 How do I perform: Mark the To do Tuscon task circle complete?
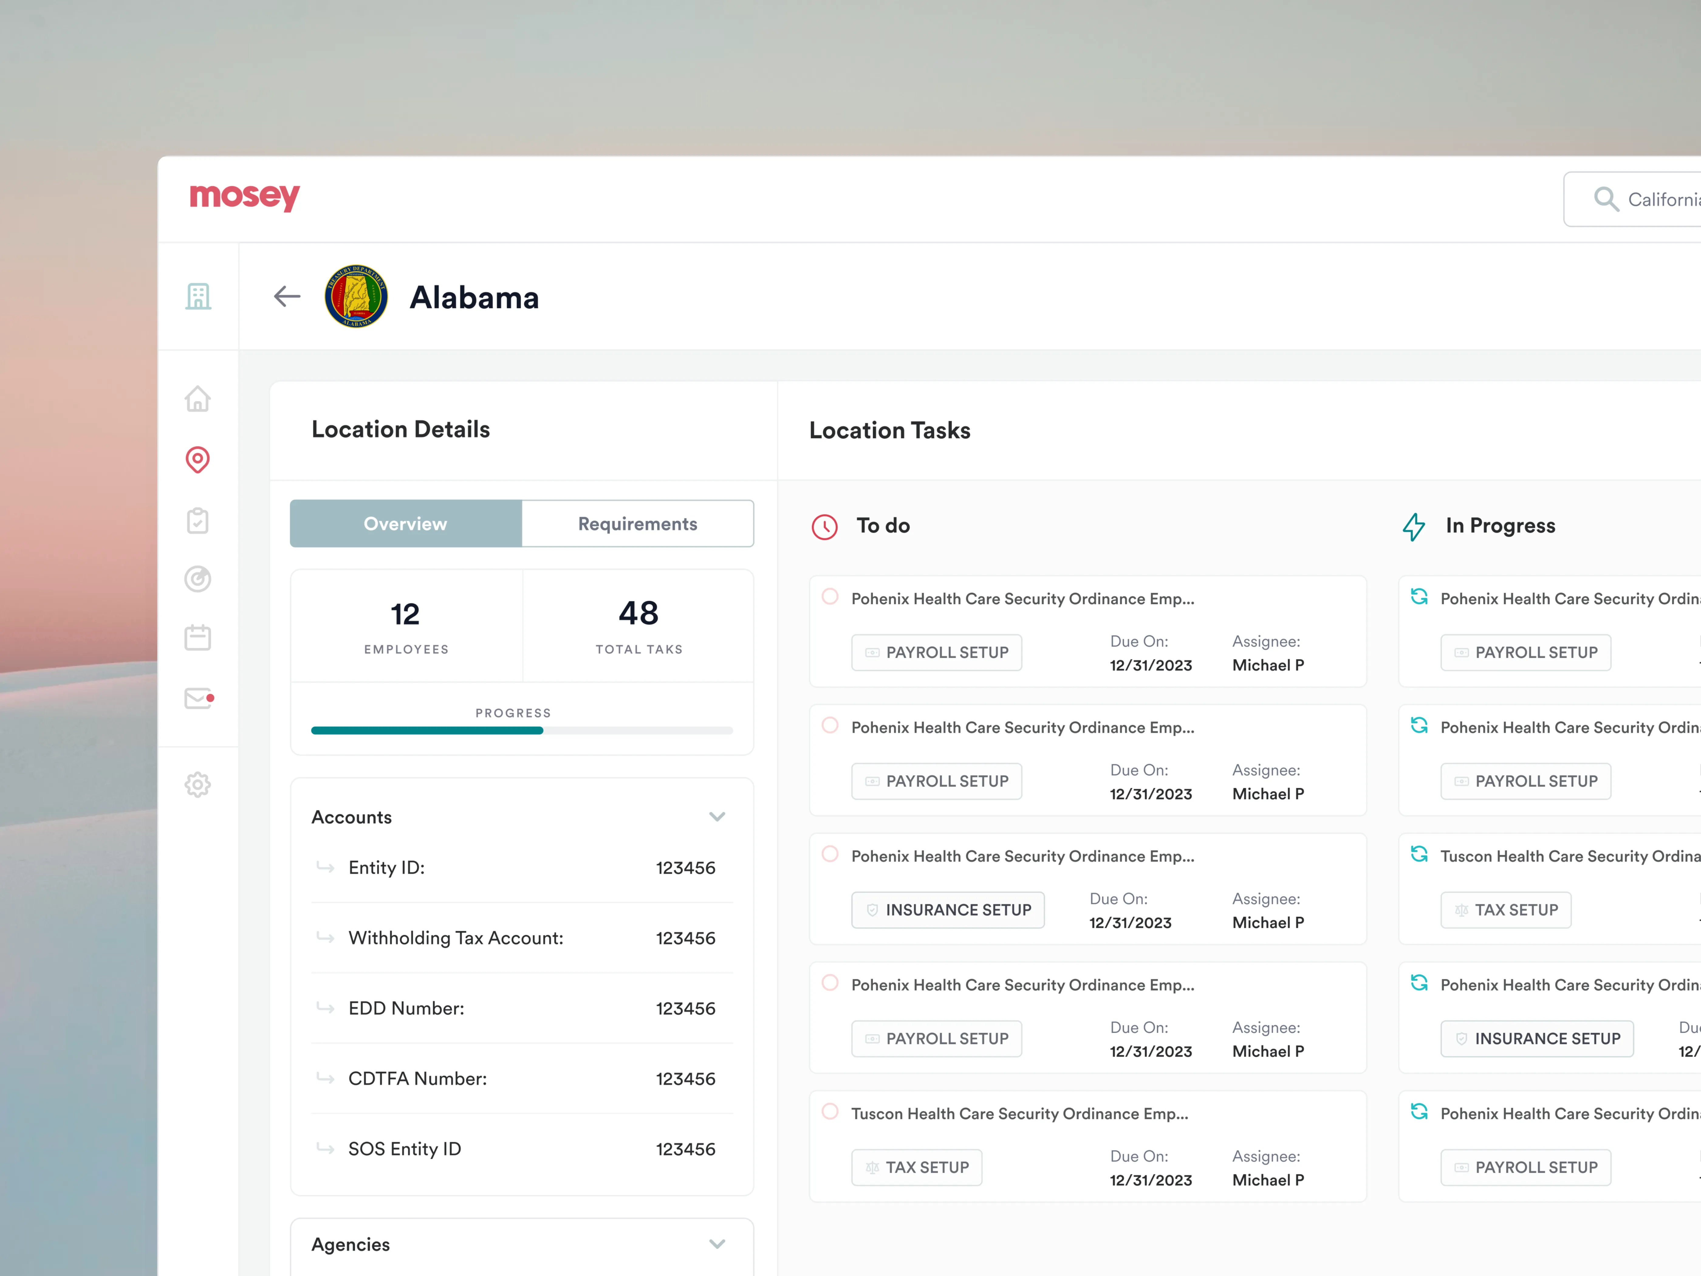point(830,1111)
